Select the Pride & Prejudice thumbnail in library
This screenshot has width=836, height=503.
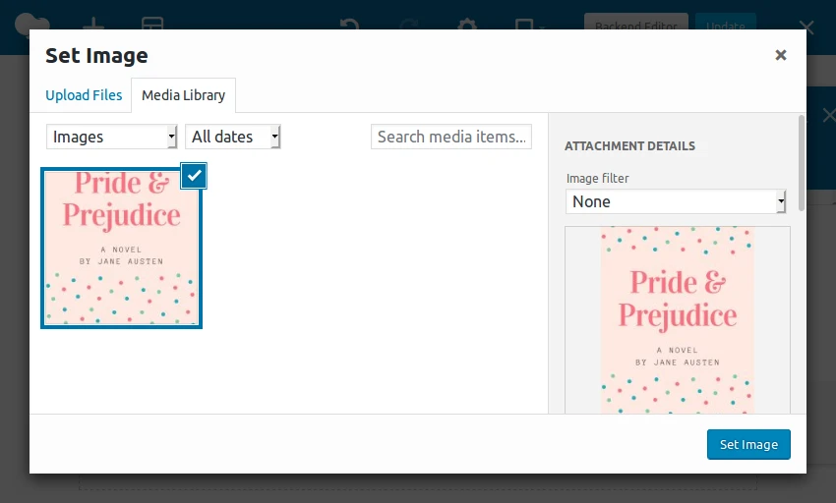pyautogui.click(x=122, y=248)
